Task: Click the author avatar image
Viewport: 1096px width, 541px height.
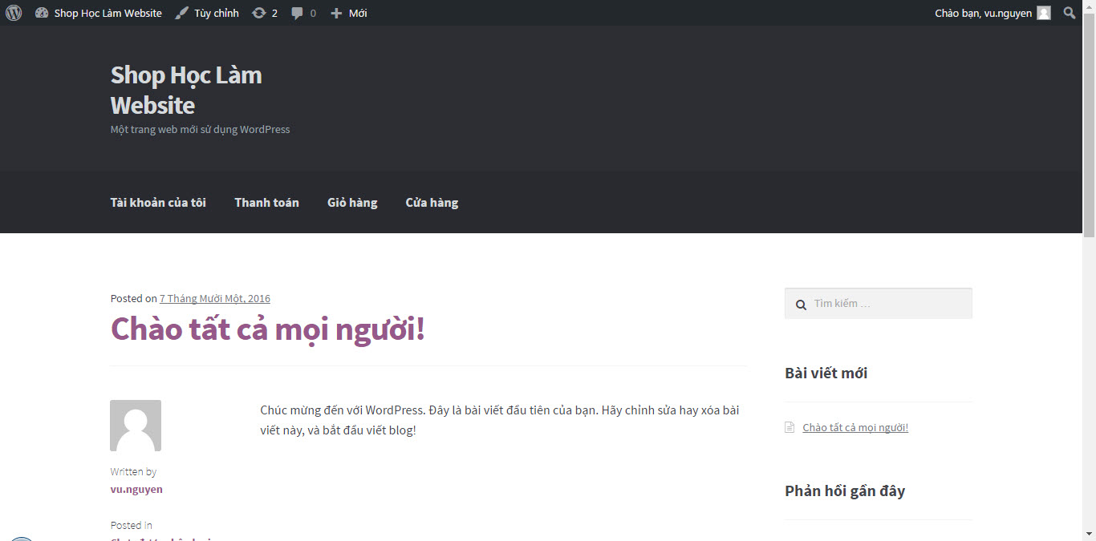Action: (x=136, y=426)
